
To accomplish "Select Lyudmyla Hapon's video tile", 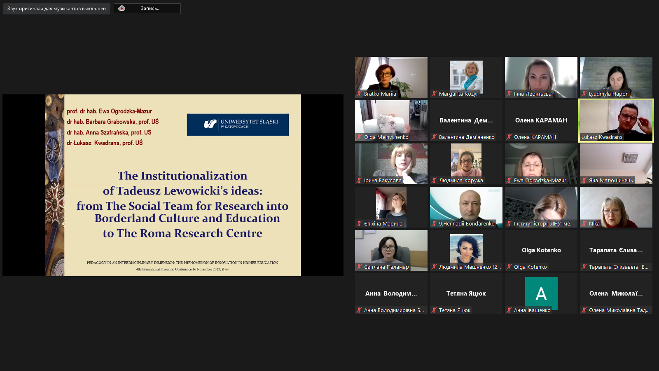I will pyautogui.click(x=616, y=76).
